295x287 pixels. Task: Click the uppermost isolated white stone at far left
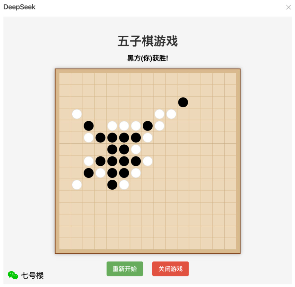pyautogui.click(x=77, y=114)
